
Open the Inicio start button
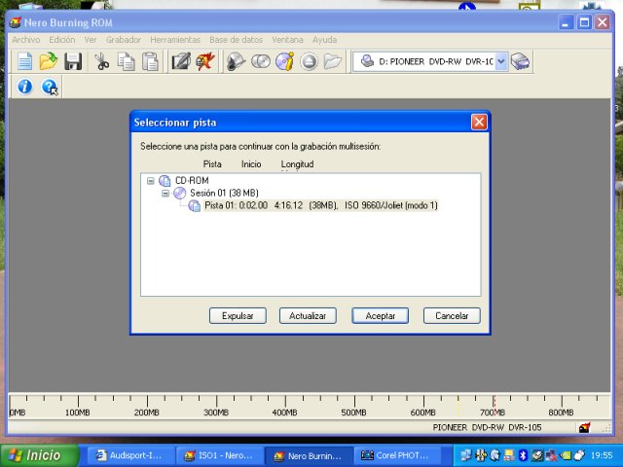(39, 455)
